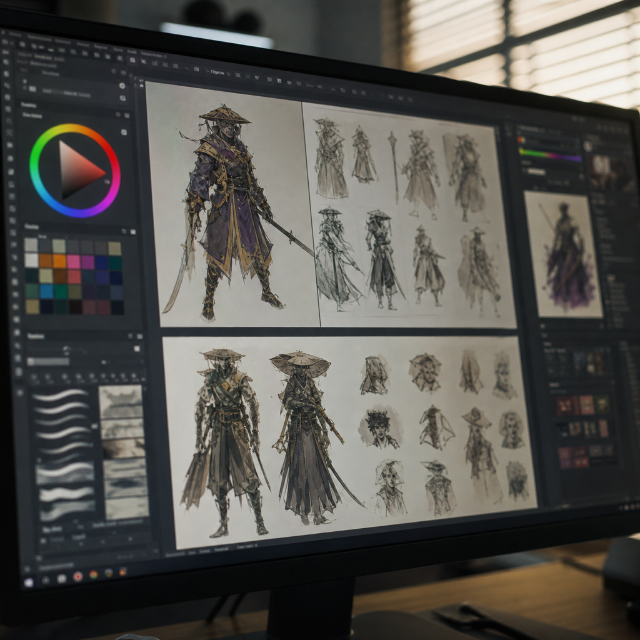Select the coral red color swatch
The height and width of the screenshot is (640, 640).
[74, 277]
